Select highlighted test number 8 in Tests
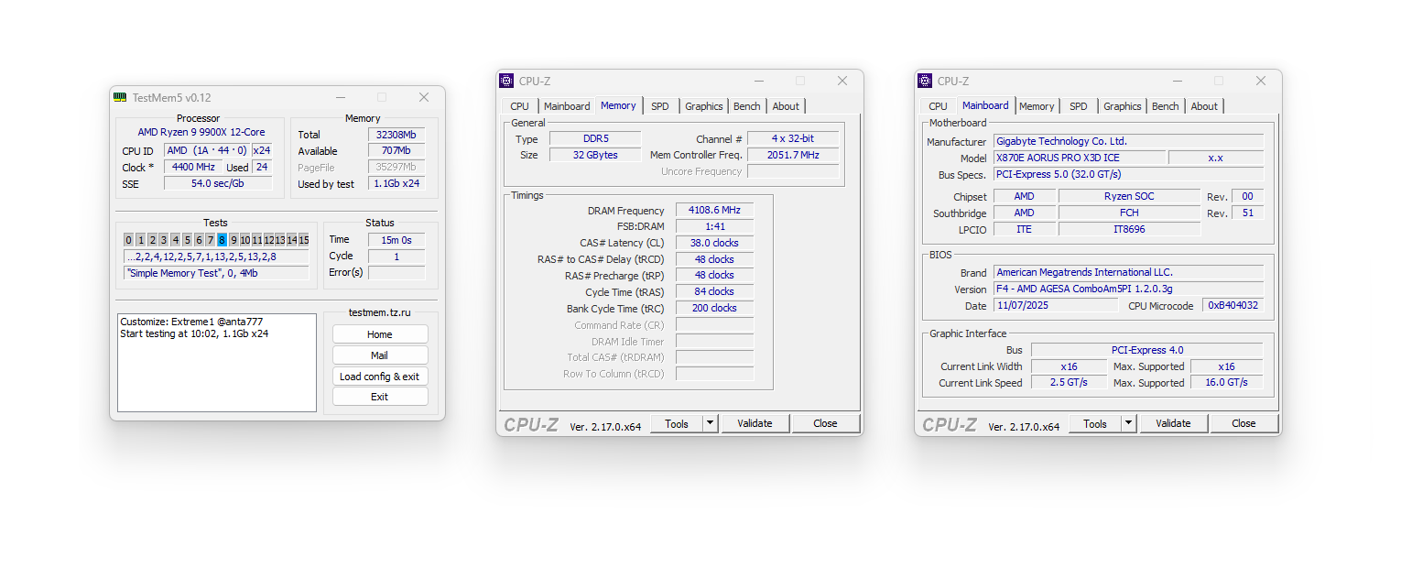Image resolution: width=1401 pixels, height=568 pixels. (222, 240)
